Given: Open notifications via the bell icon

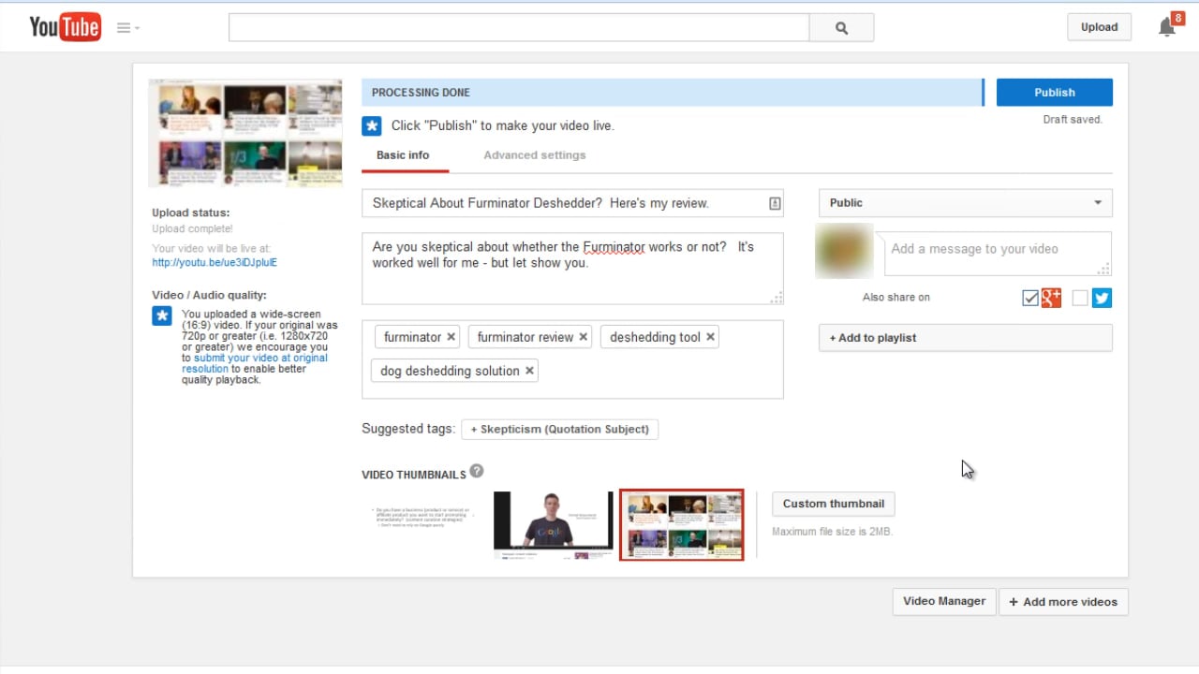Looking at the screenshot, I should coord(1166,26).
